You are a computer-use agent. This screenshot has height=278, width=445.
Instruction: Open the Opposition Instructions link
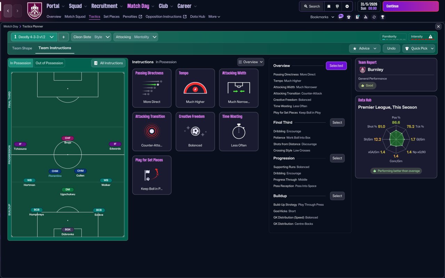[x=166, y=17]
